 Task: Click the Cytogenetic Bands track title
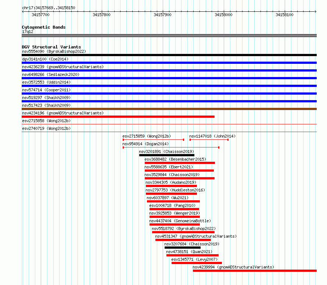pyautogui.click(x=44, y=27)
